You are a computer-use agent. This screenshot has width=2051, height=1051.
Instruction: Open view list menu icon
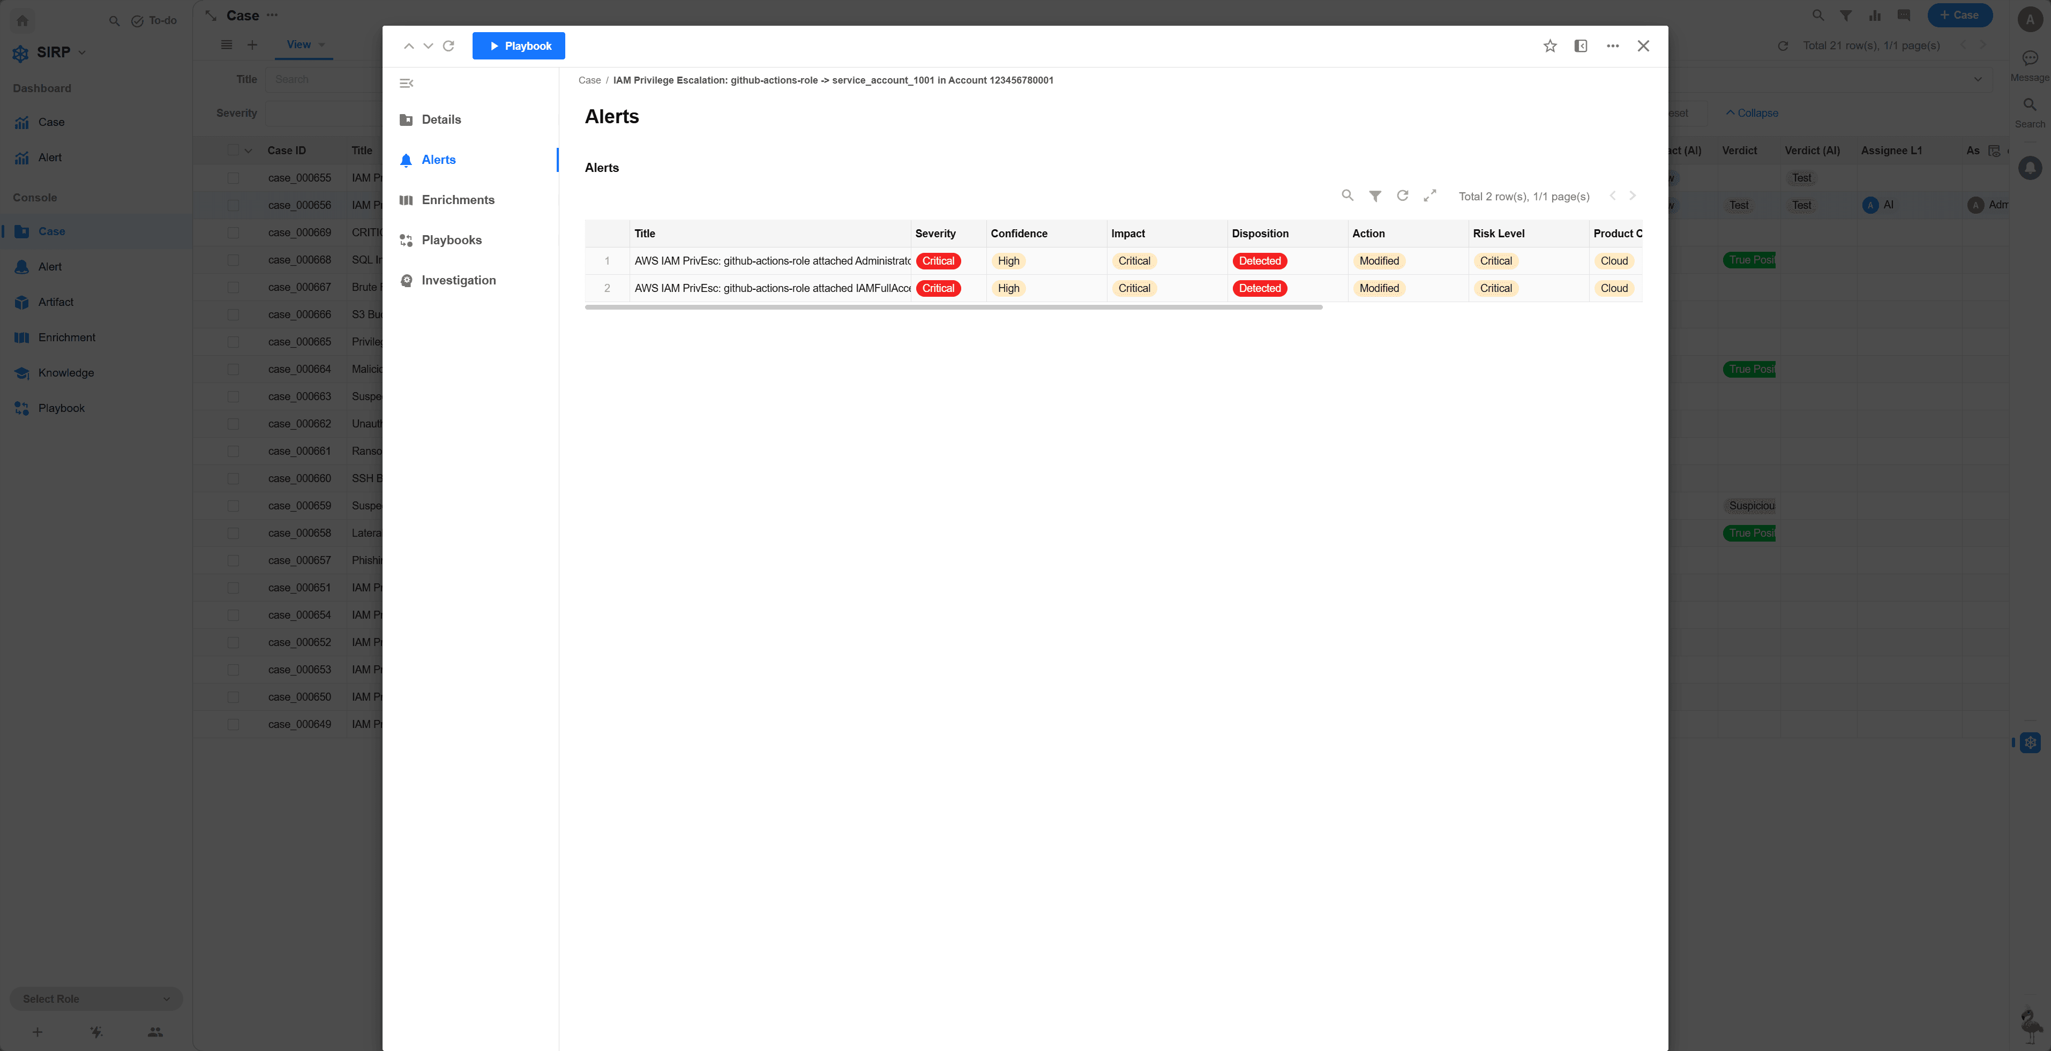tap(227, 46)
